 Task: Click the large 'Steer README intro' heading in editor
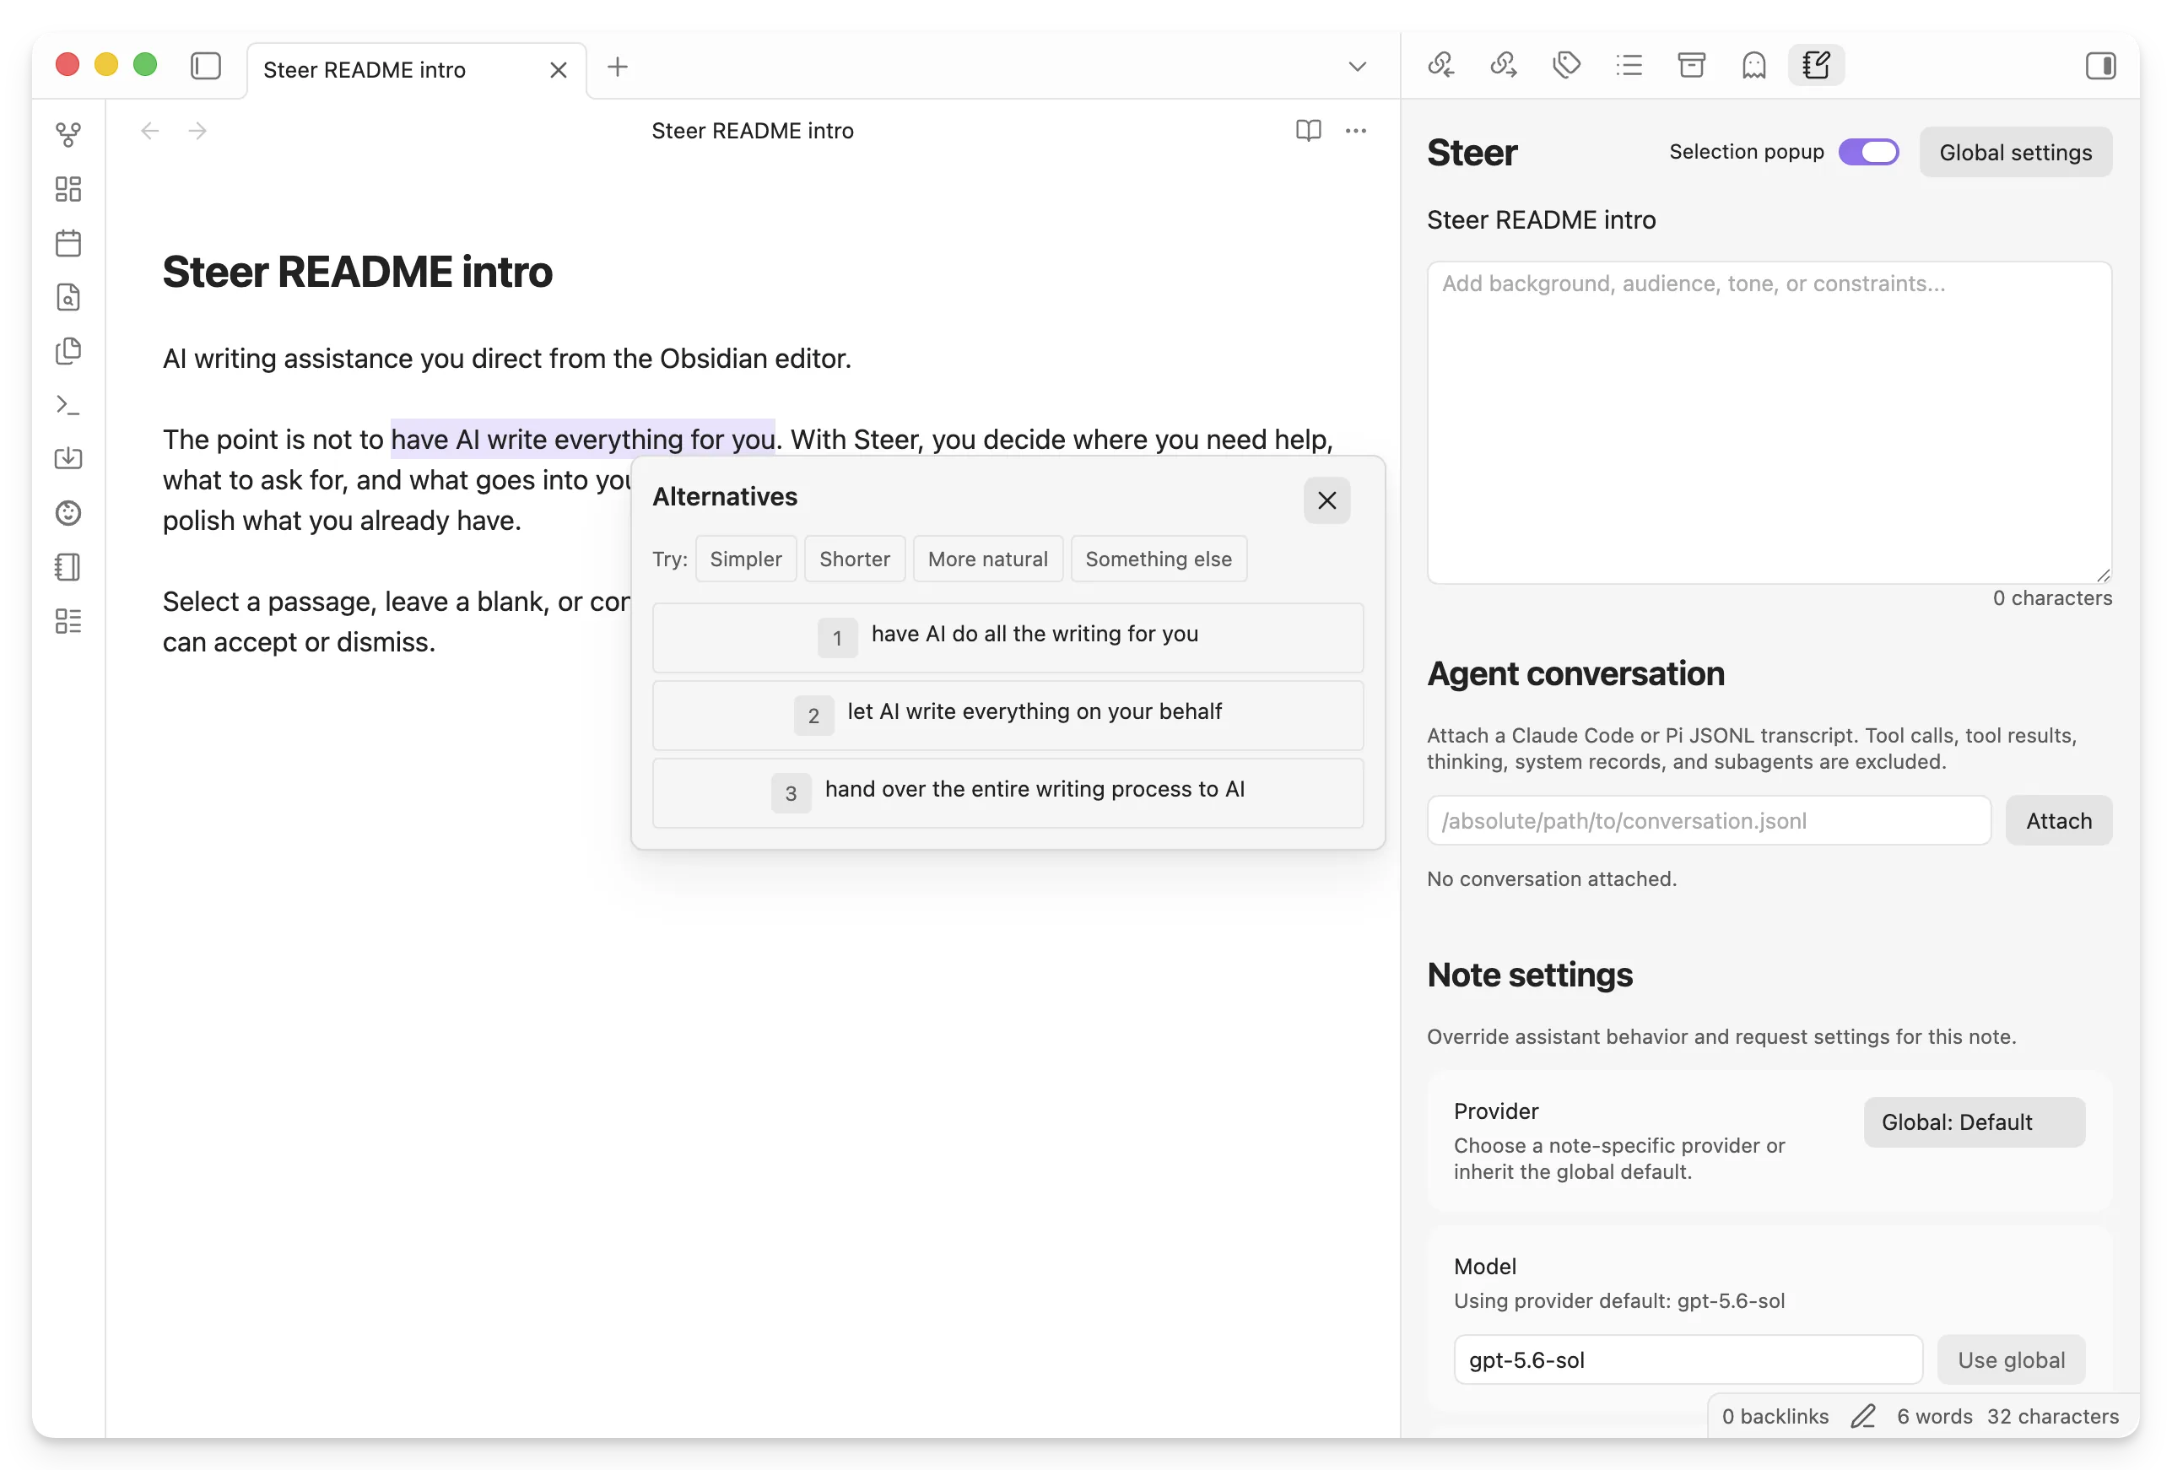click(357, 272)
